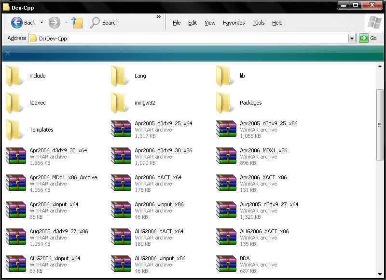Image resolution: width=386 pixels, height=280 pixels.
Task: Expand the Back button history dropdown arrow
Action: pos(42,23)
